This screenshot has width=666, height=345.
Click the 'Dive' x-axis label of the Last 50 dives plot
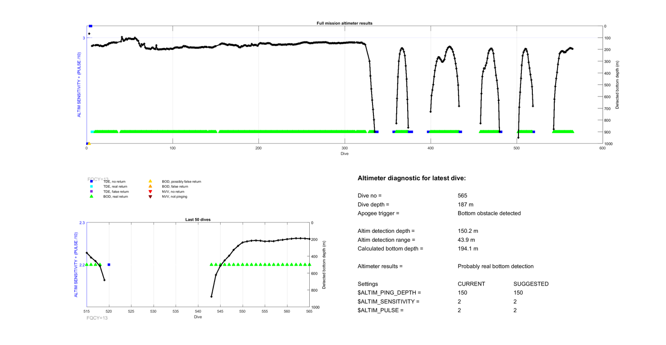198,317
